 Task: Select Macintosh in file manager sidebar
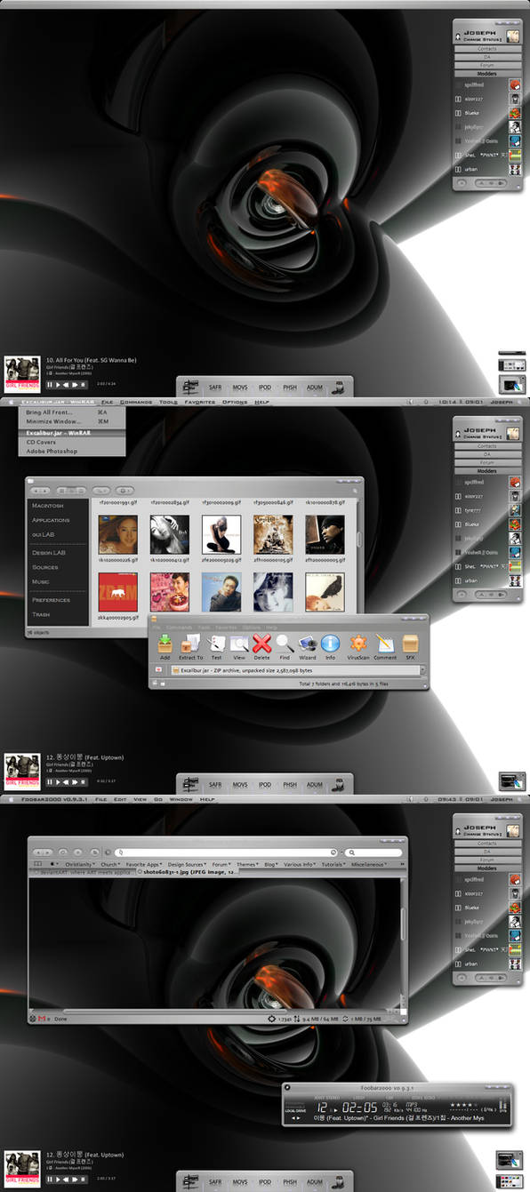46,506
